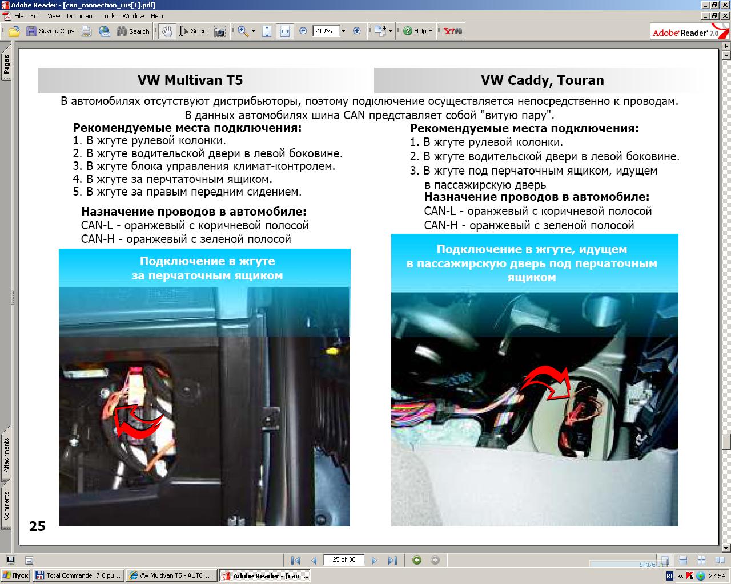Open a file with the folder icon
The image size is (731, 584).
click(14, 31)
